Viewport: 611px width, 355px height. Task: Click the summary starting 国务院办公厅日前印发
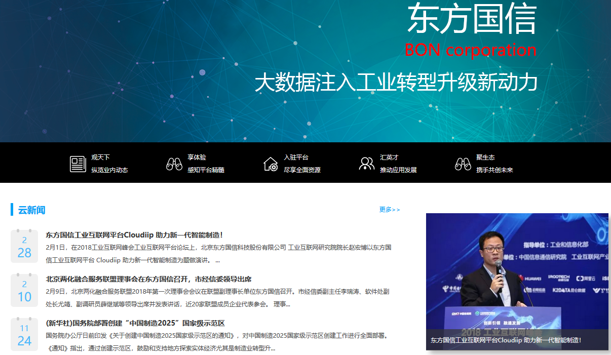tap(217, 342)
